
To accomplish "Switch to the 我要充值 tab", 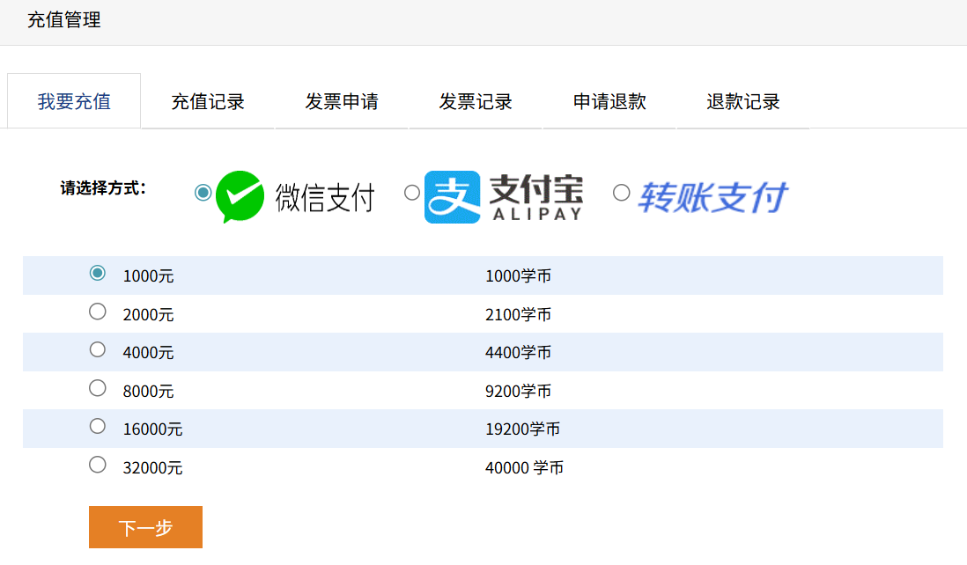I will click(74, 101).
